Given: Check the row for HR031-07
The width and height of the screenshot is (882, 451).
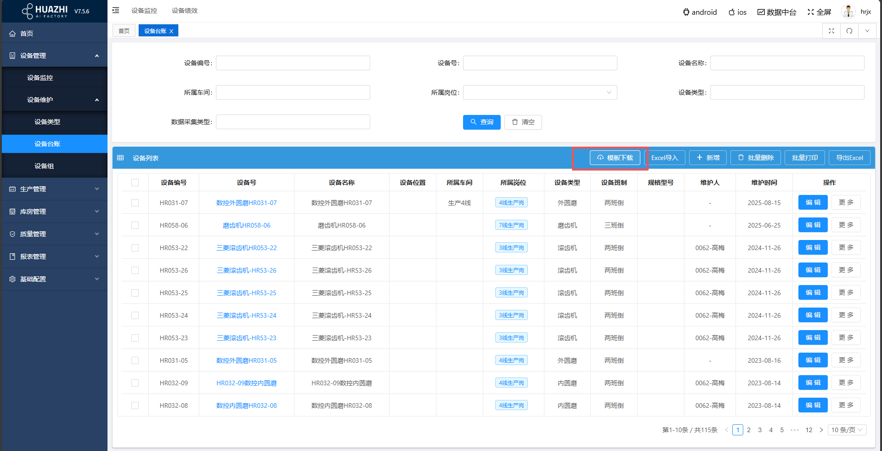Looking at the screenshot, I should tap(135, 203).
